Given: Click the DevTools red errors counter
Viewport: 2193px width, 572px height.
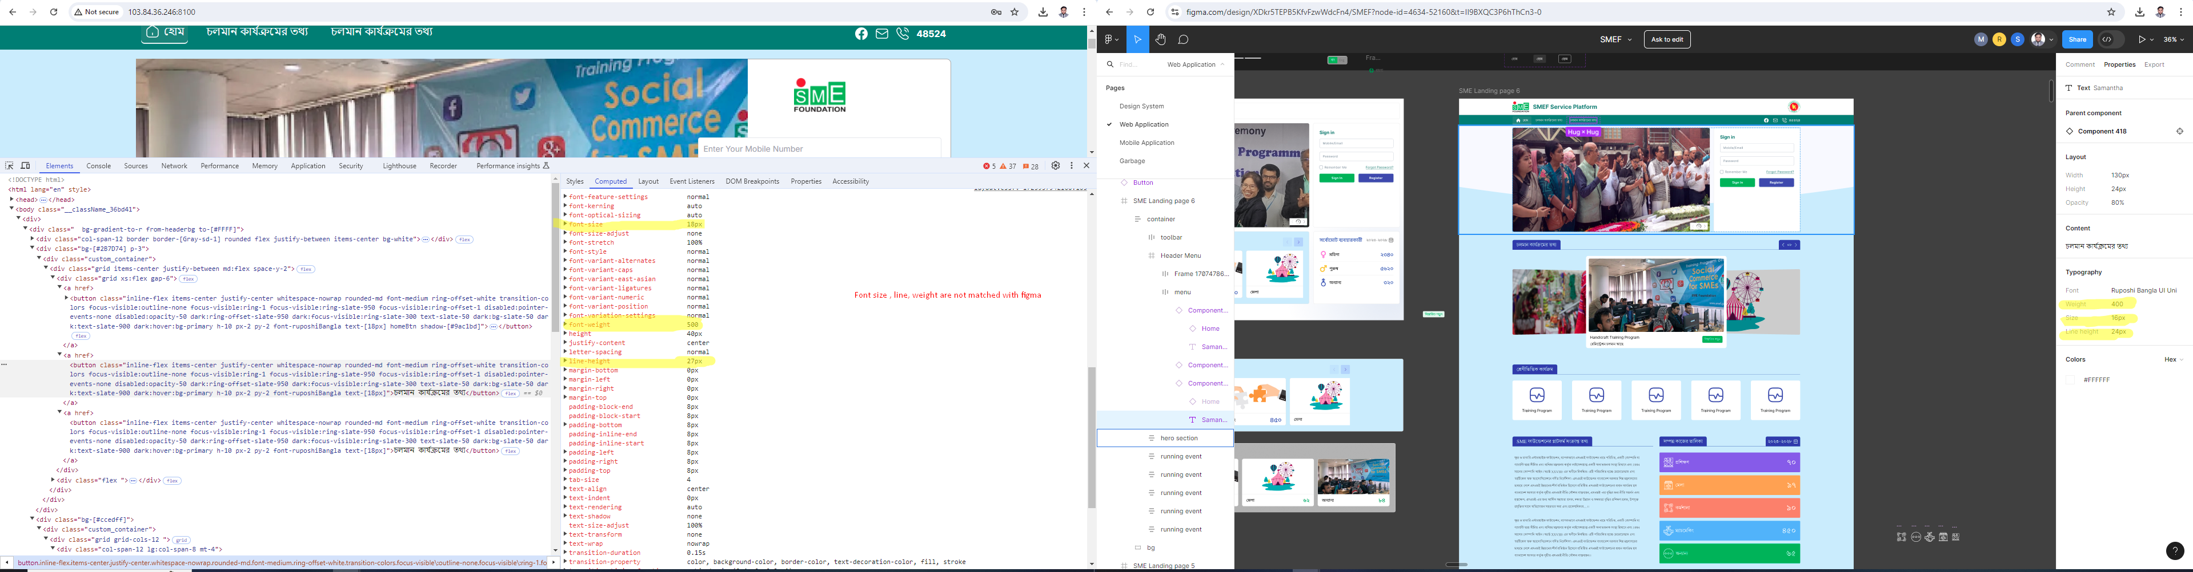Looking at the screenshot, I should point(988,167).
